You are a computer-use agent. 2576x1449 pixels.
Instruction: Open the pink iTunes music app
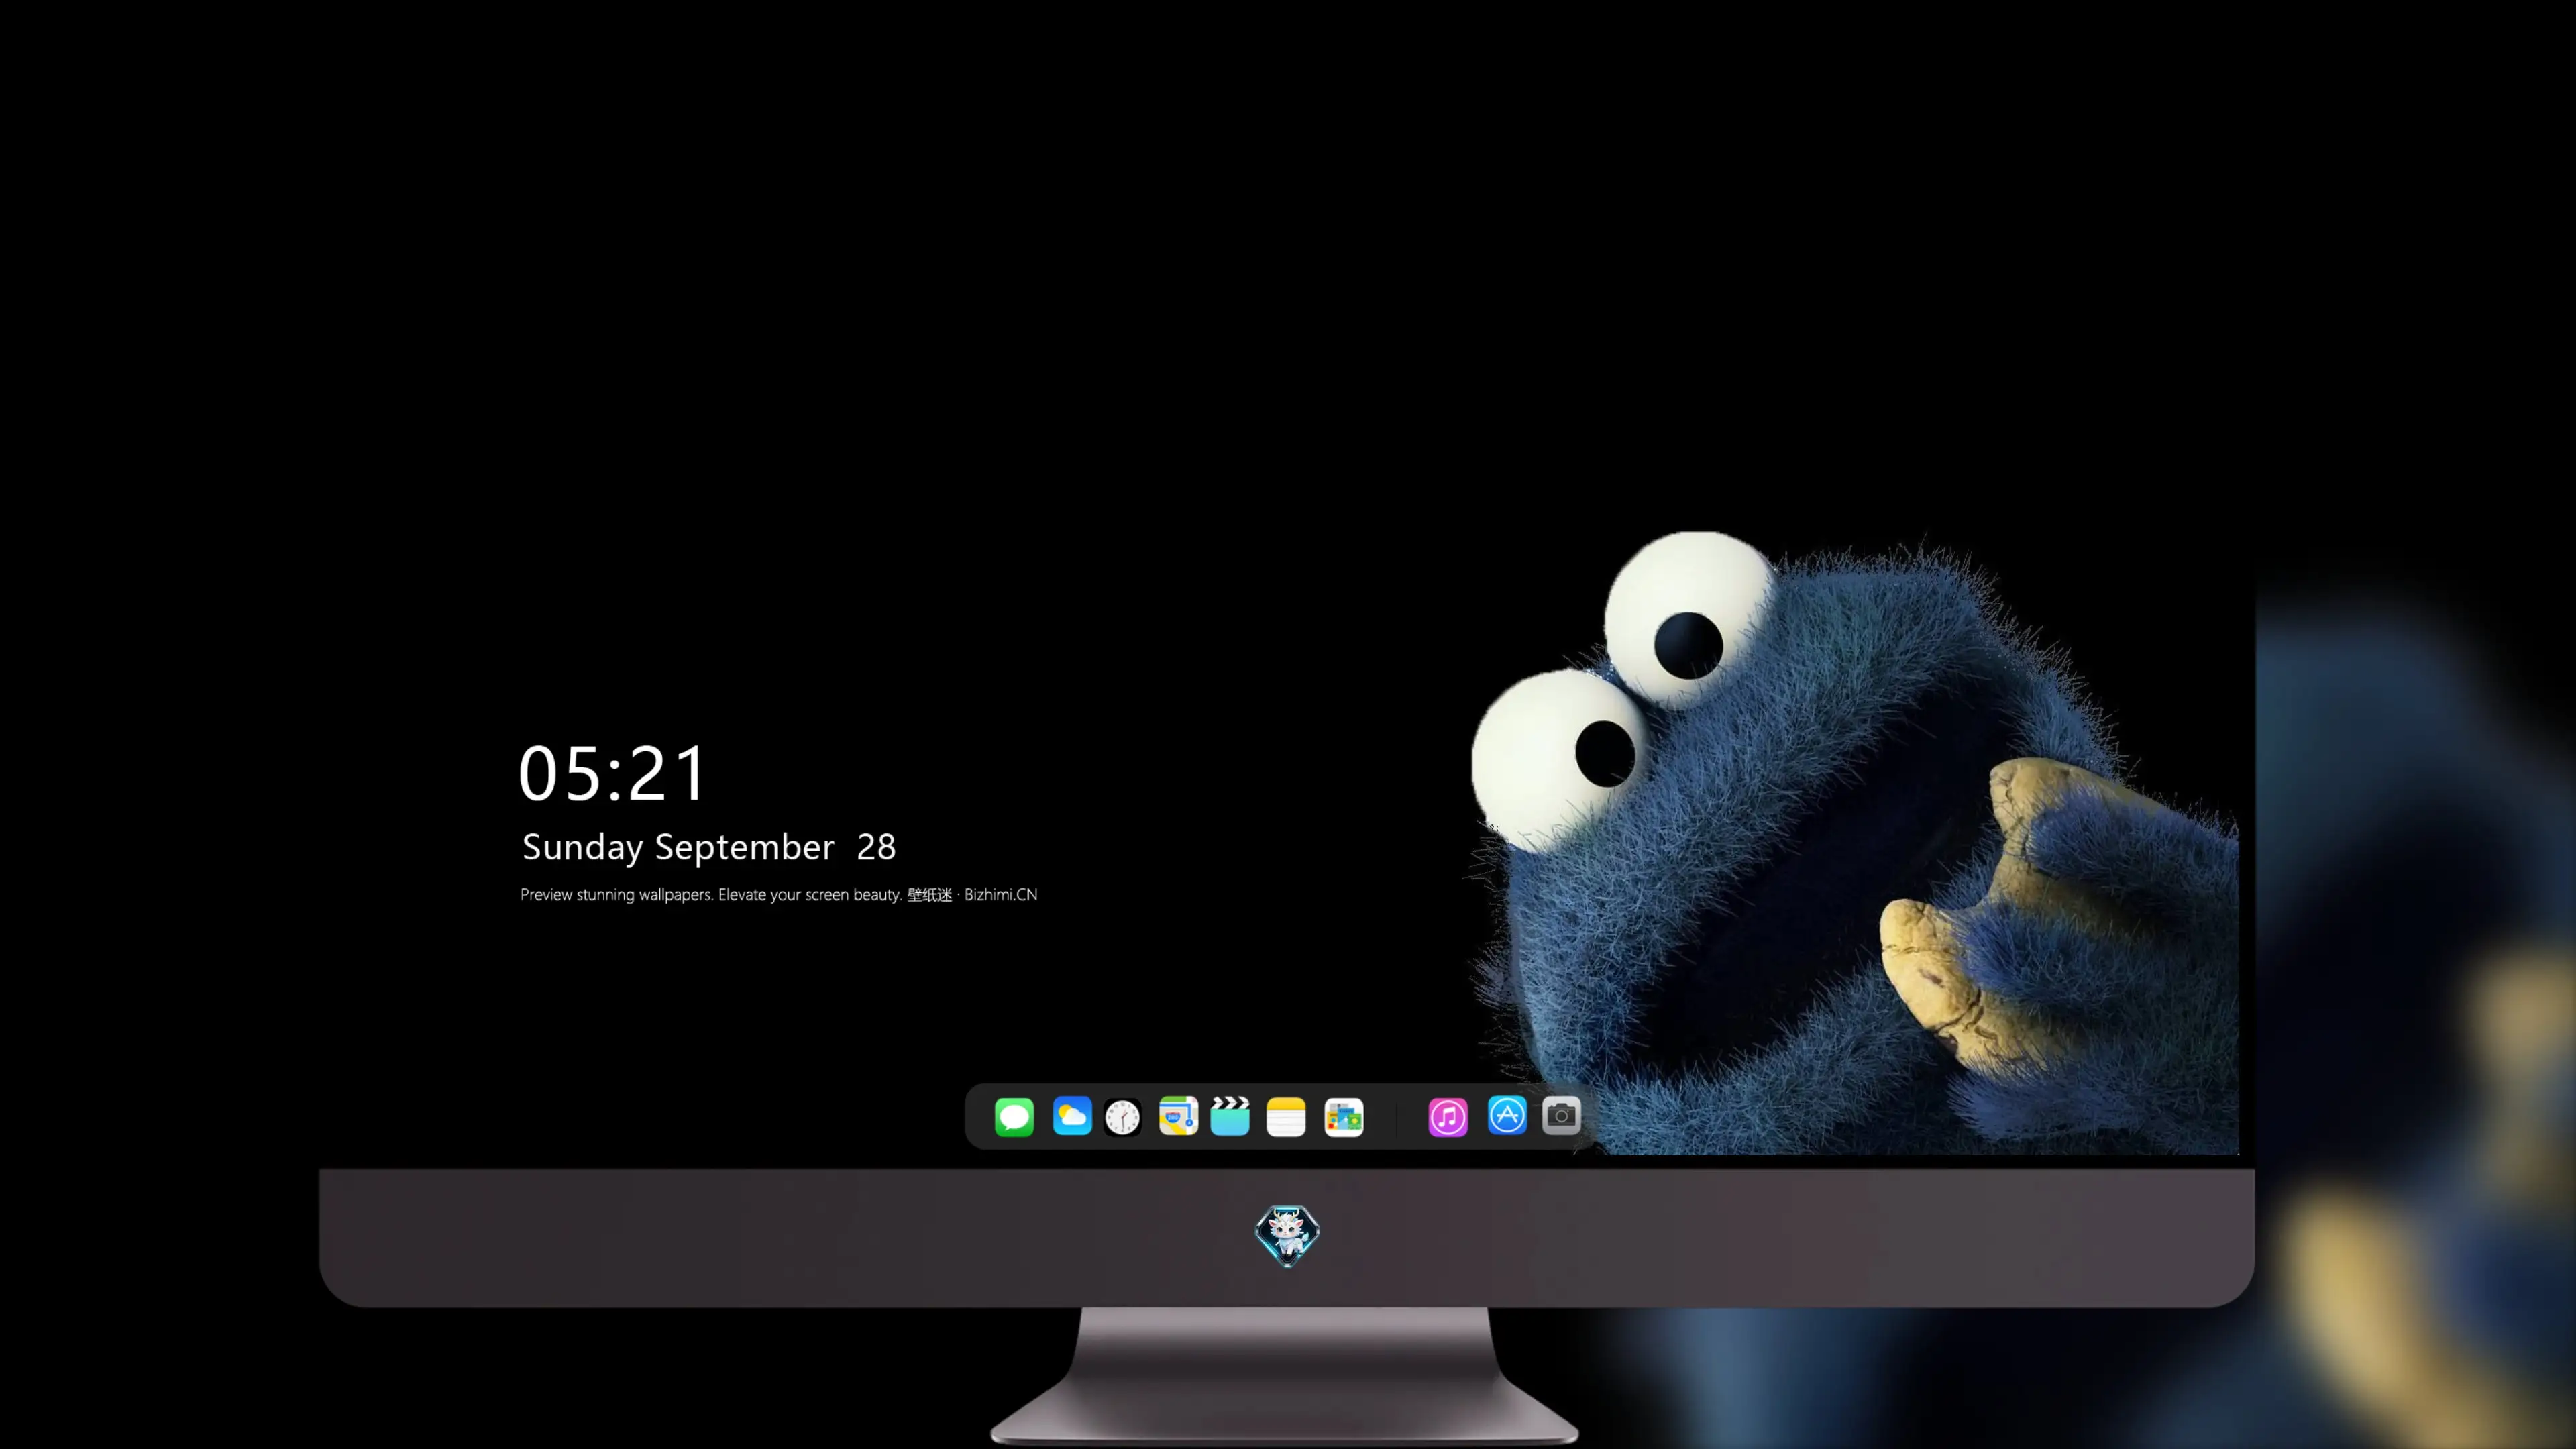pos(1448,1117)
